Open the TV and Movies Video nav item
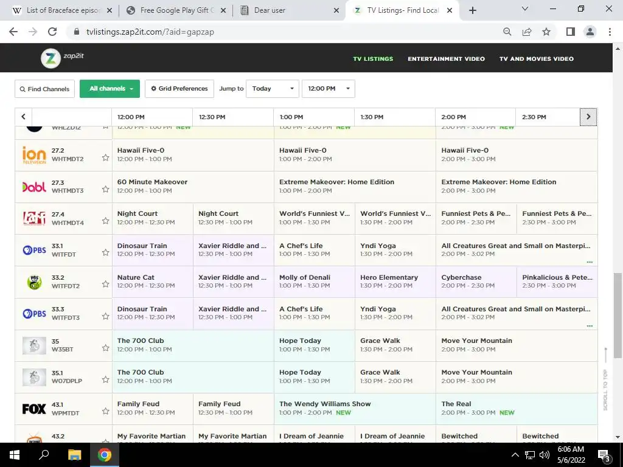Viewport: 623px width, 467px height. click(x=537, y=59)
